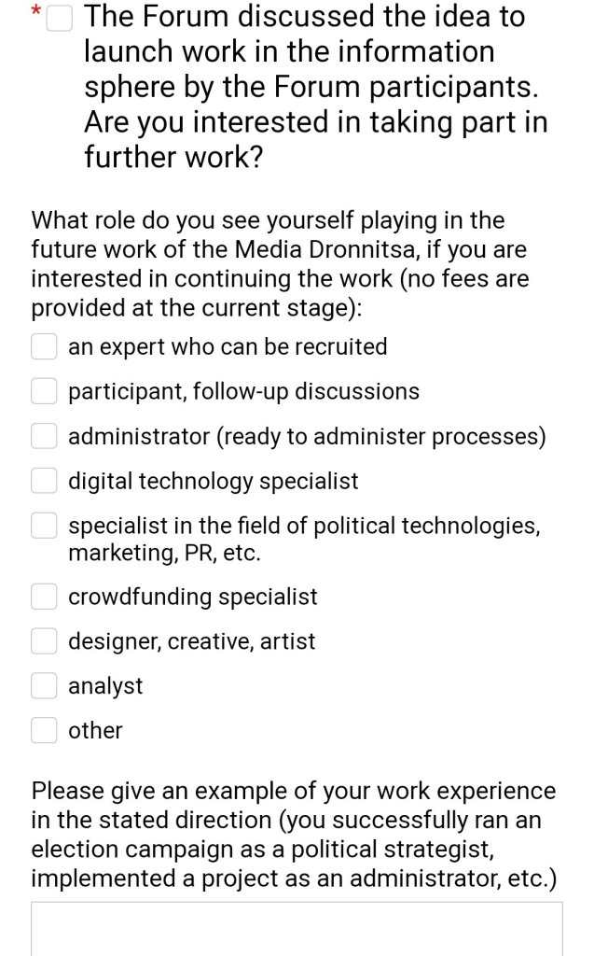Click the 'administrator (ready to administer processes)' label
This screenshot has width=594, height=956.
click(307, 436)
